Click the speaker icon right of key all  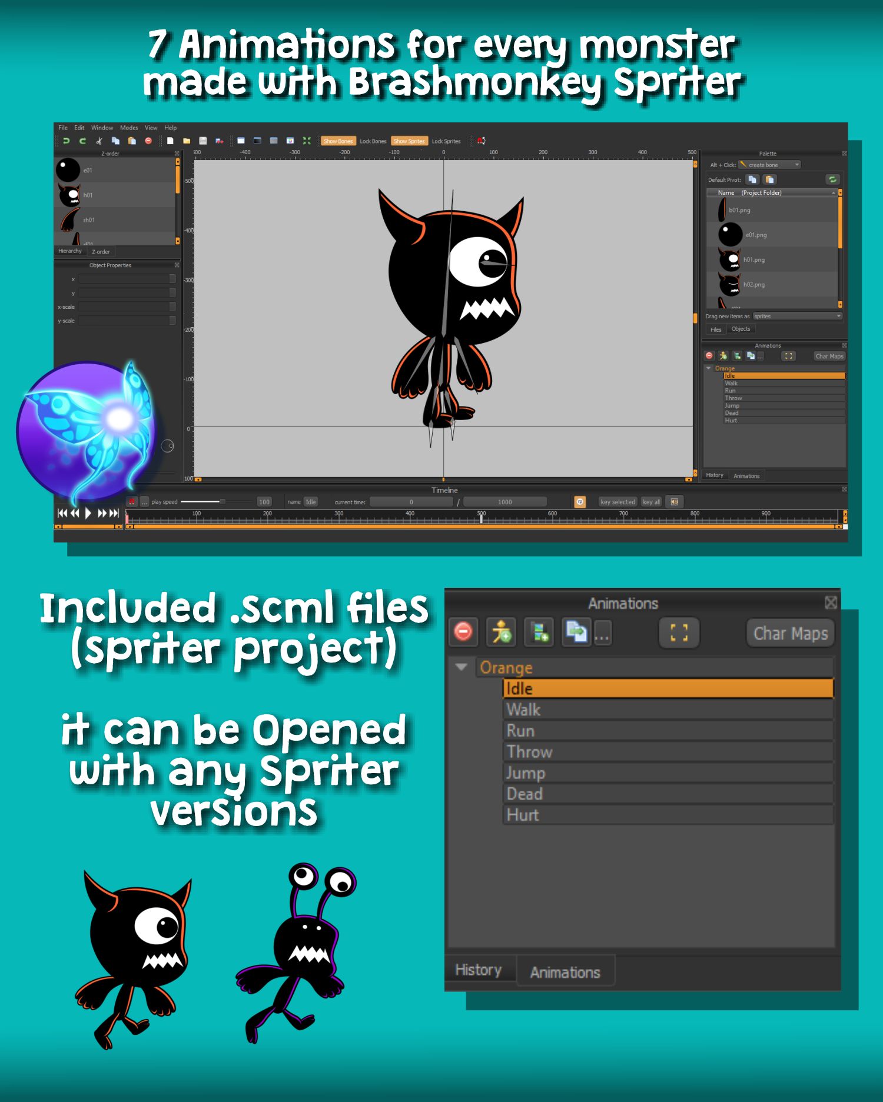tap(675, 502)
